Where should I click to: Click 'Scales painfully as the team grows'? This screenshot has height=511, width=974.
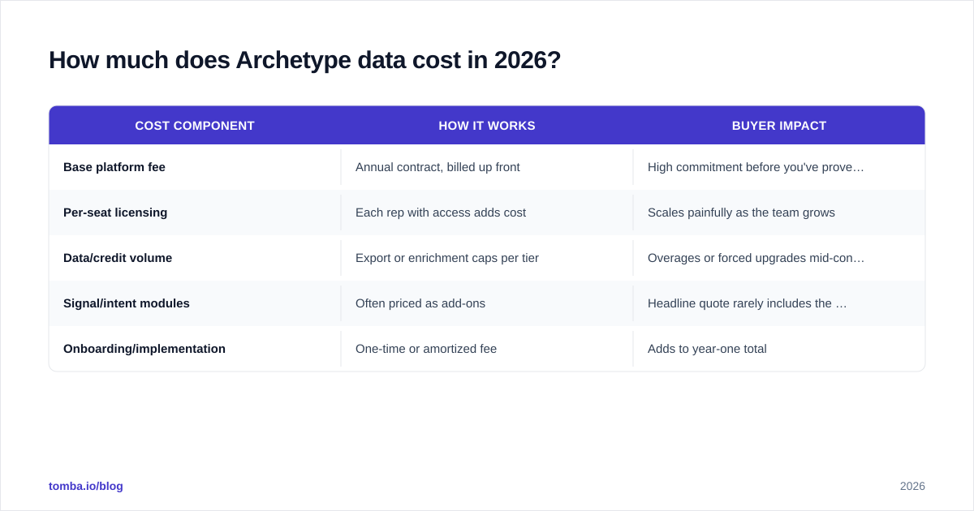point(741,213)
